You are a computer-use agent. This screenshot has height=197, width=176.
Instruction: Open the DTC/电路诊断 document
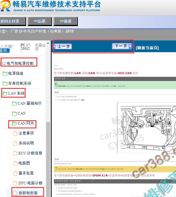[x=31, y=183]
